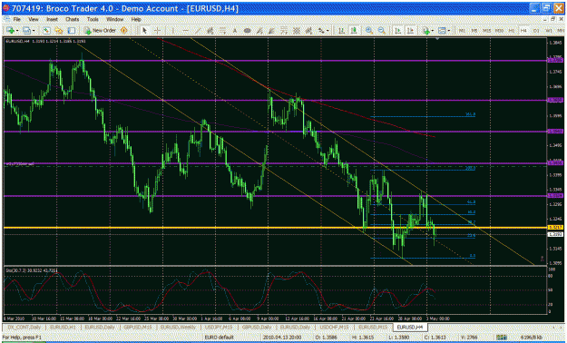Zoom in on the chart
The height and width of the screenshot is (343, 567).
[369, 31]
